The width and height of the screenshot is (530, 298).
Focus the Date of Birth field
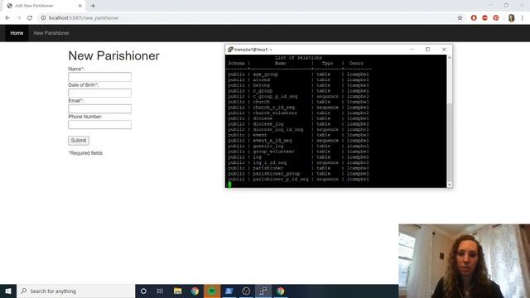tap(99, 93)
